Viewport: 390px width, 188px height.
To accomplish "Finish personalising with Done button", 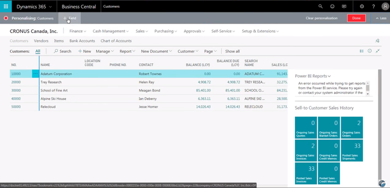I will pos(356,18).
